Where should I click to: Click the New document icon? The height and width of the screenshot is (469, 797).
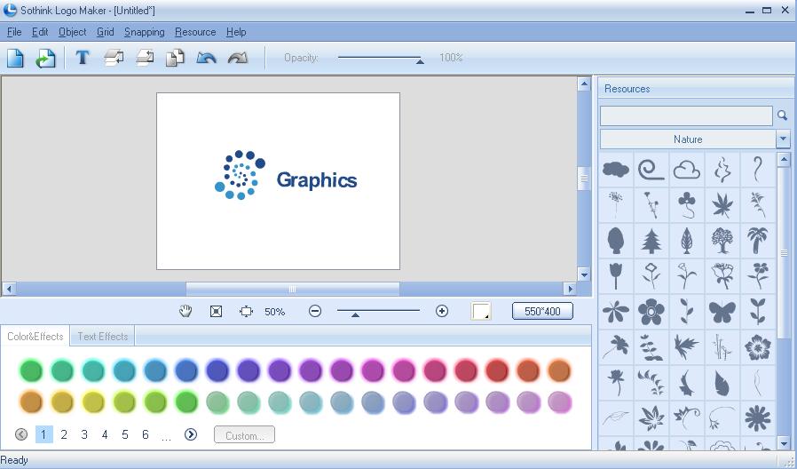(15, 58)
